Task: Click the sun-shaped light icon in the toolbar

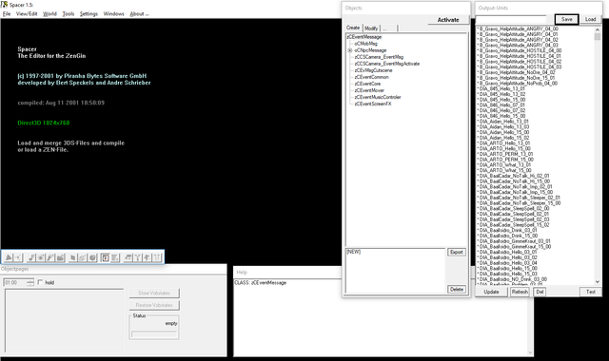Action: [40, 257]
